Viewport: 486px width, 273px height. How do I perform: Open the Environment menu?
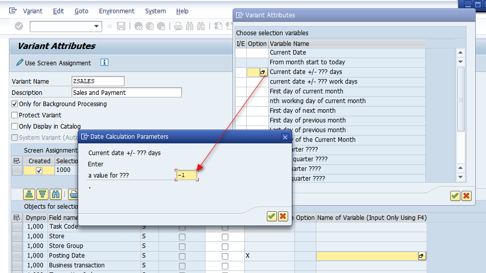pos(117,11)
